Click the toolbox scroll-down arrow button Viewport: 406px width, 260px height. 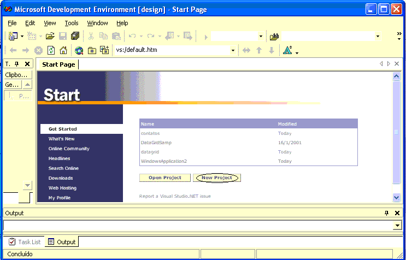click(27, 185)
